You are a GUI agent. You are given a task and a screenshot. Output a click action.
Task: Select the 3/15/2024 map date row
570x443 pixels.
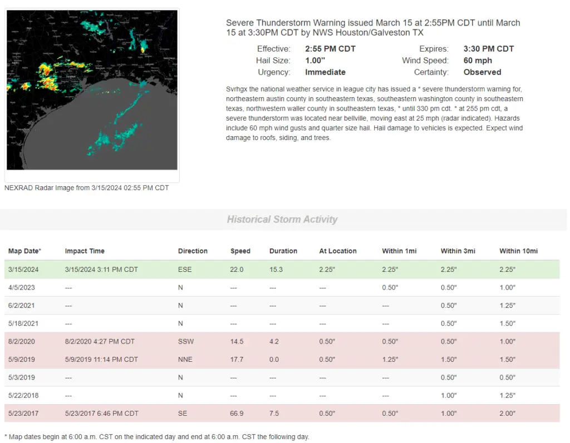21,270
